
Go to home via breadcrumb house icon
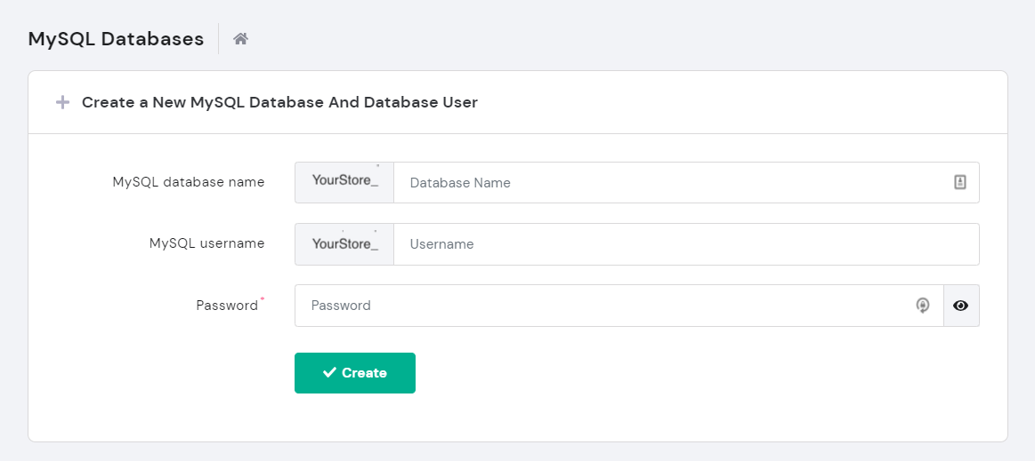[240, 39]
